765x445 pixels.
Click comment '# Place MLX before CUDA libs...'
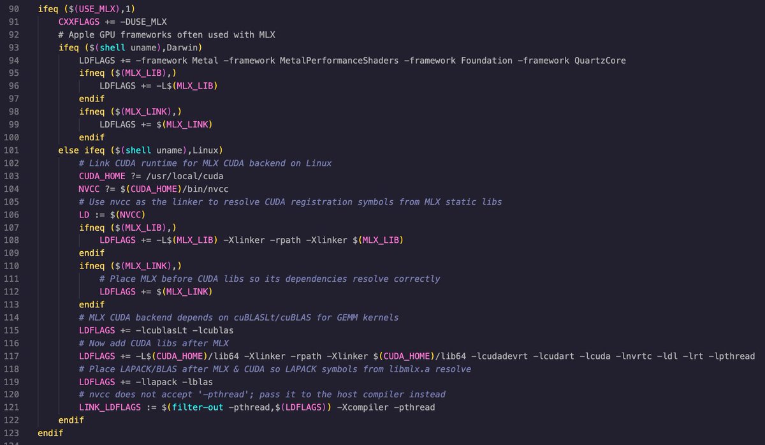(270, 279)
